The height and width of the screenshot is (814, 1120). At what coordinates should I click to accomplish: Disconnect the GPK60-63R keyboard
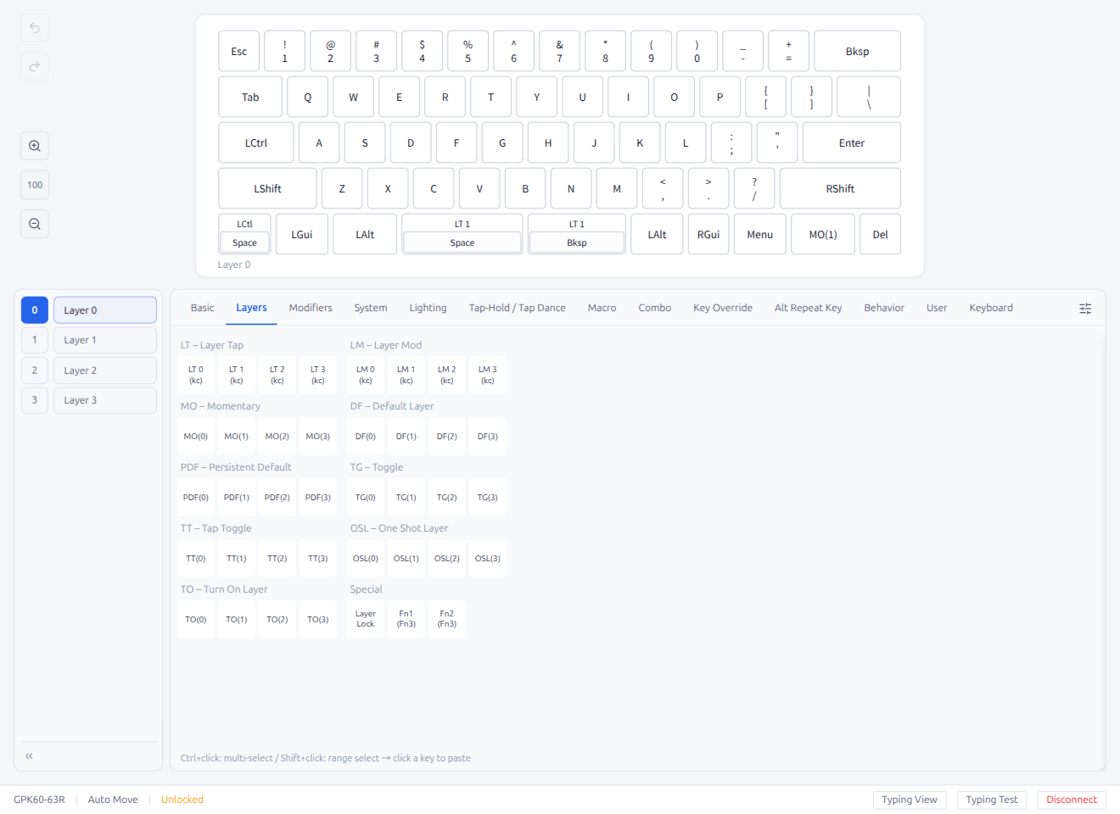[1071, 799]
